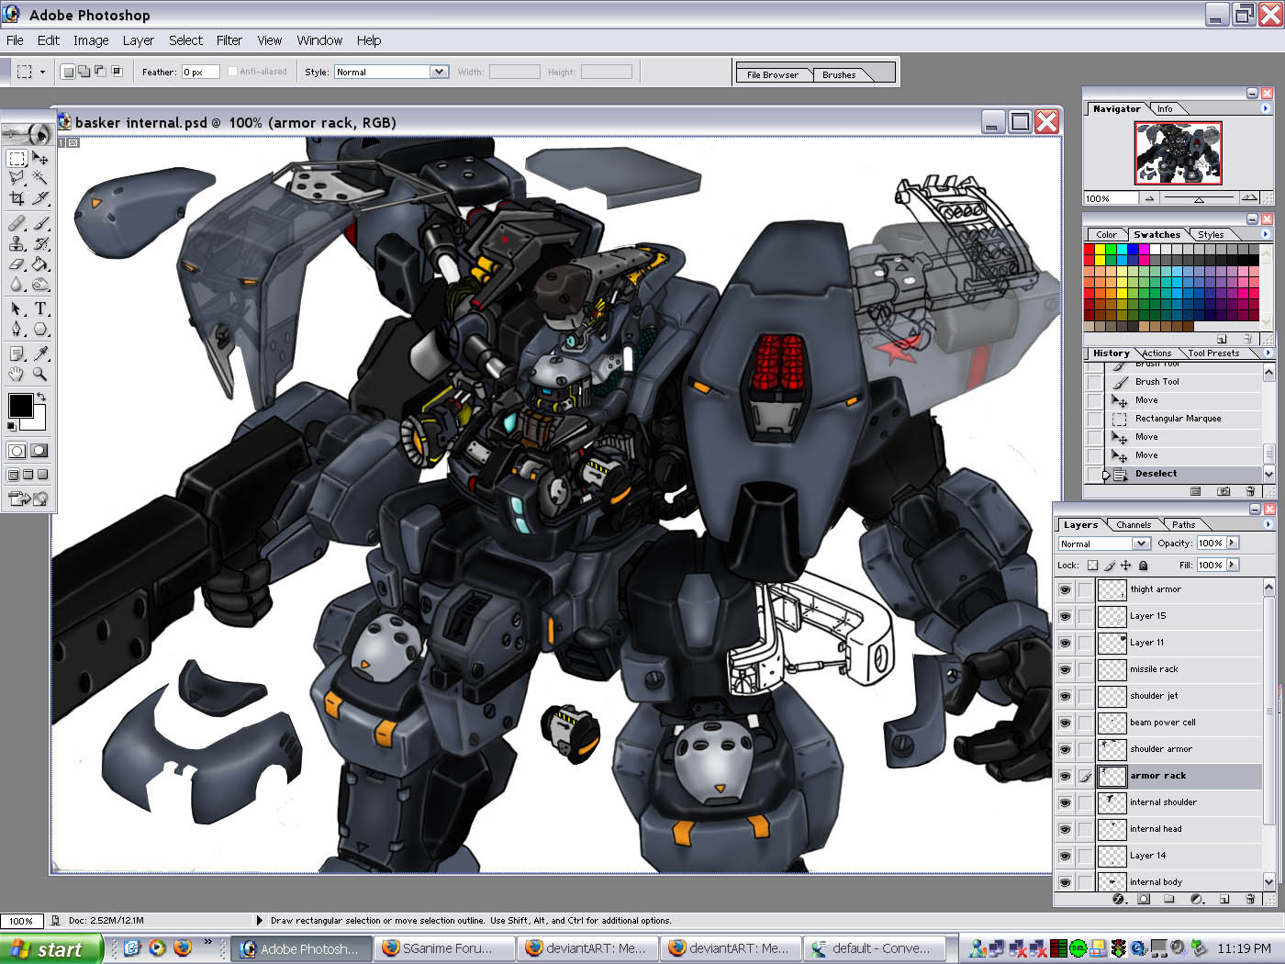
Task: Pick the pure red swatch in Swatches
Action: 1089,249
